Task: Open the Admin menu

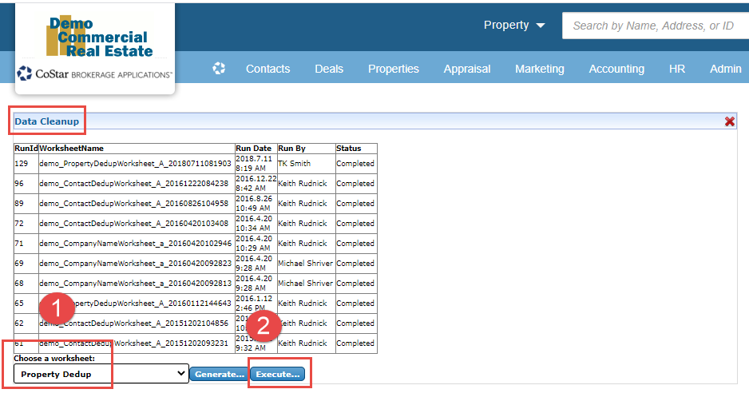Action: point(725,69)
